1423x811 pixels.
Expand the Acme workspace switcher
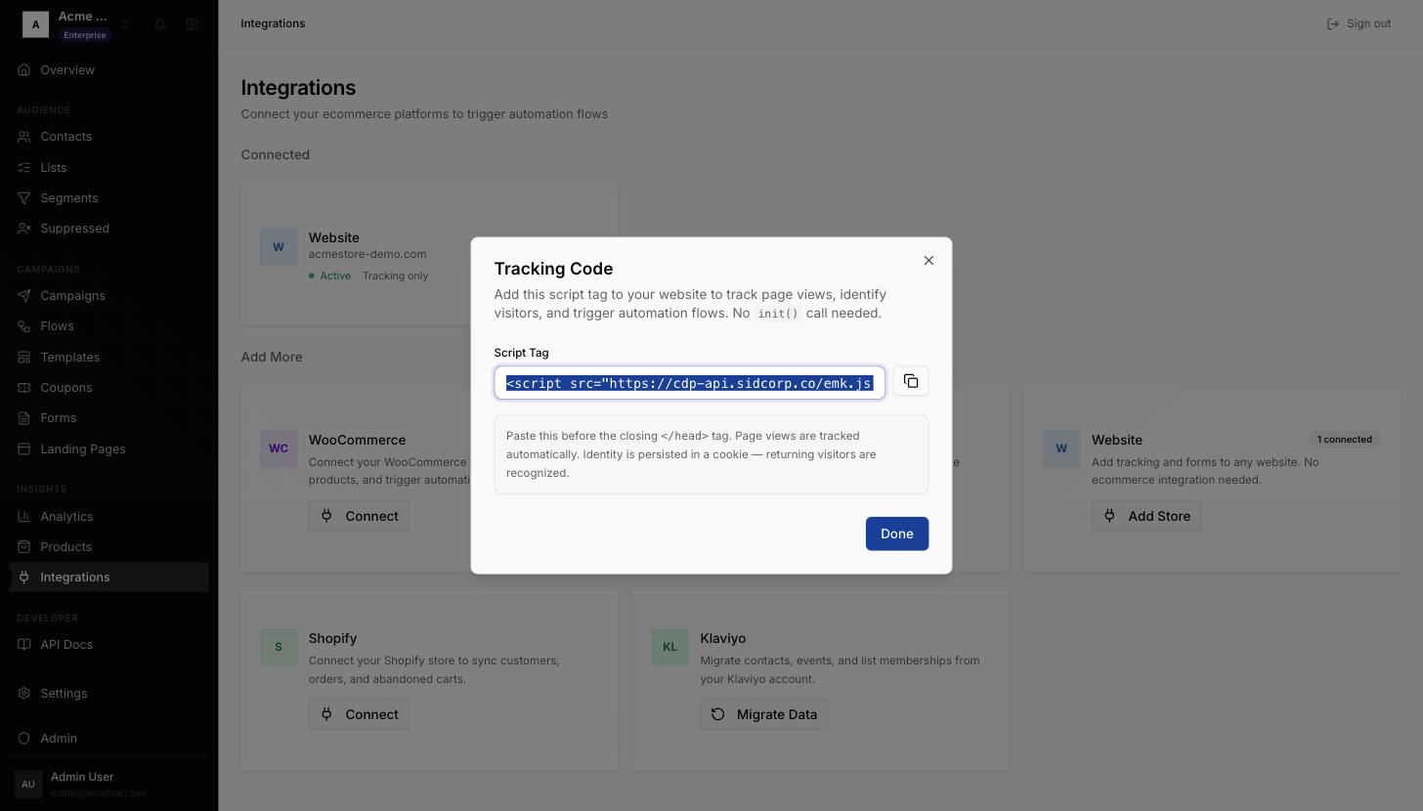125,24
